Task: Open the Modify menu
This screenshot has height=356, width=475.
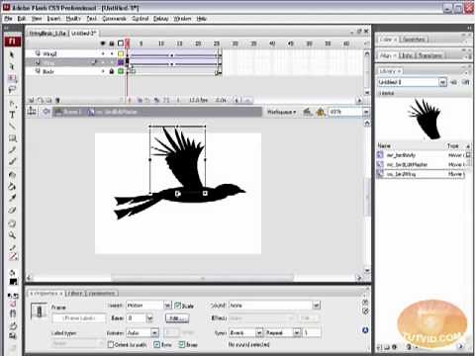Action: click(x=73, y=19)
